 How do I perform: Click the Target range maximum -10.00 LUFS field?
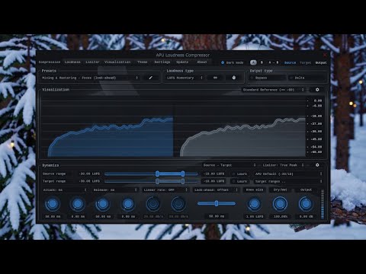click(214, 181)
